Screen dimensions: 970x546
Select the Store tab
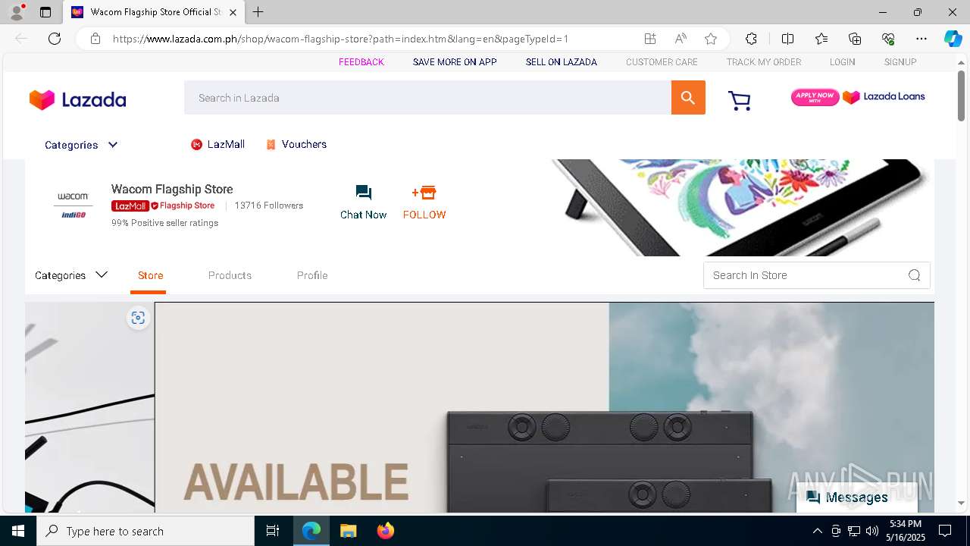(x=151, y=275)
